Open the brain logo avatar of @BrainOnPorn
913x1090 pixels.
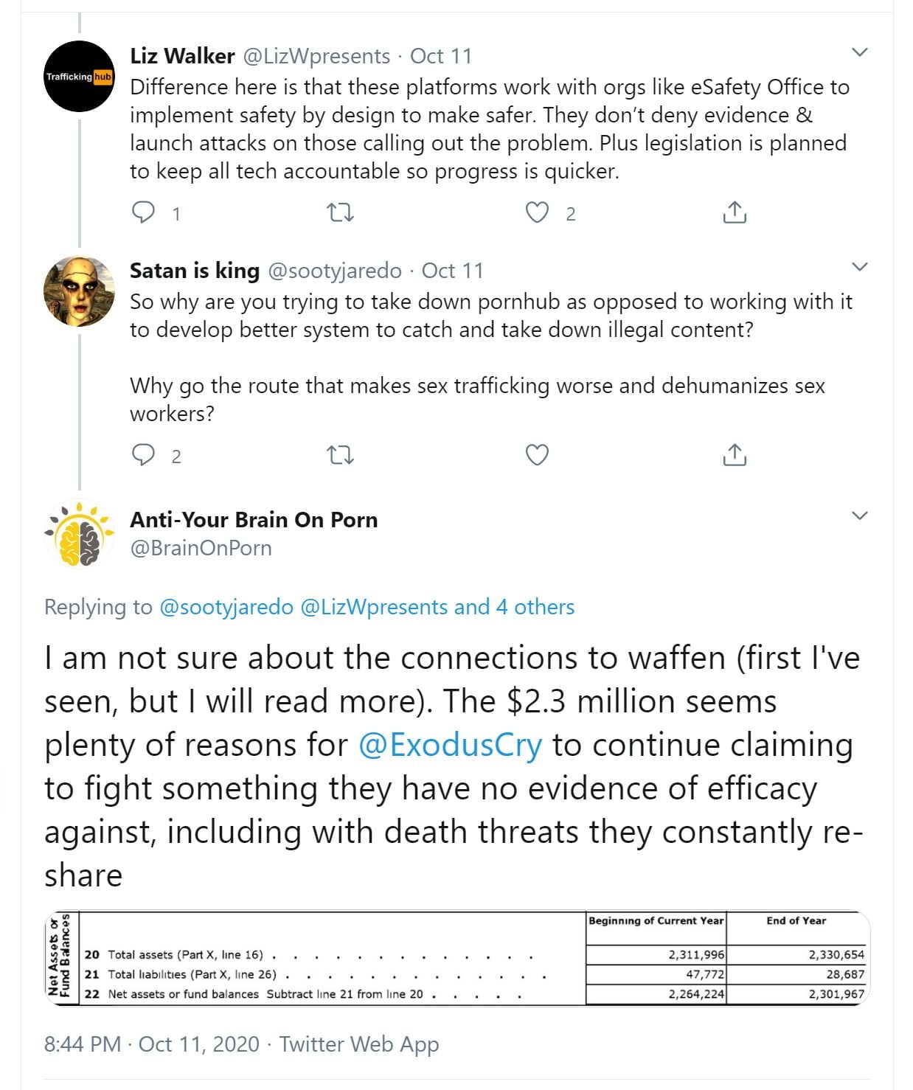(80, 534)
